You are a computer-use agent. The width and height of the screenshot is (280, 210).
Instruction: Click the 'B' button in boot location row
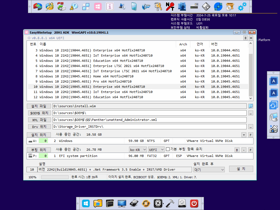click(x=237, y=150)
